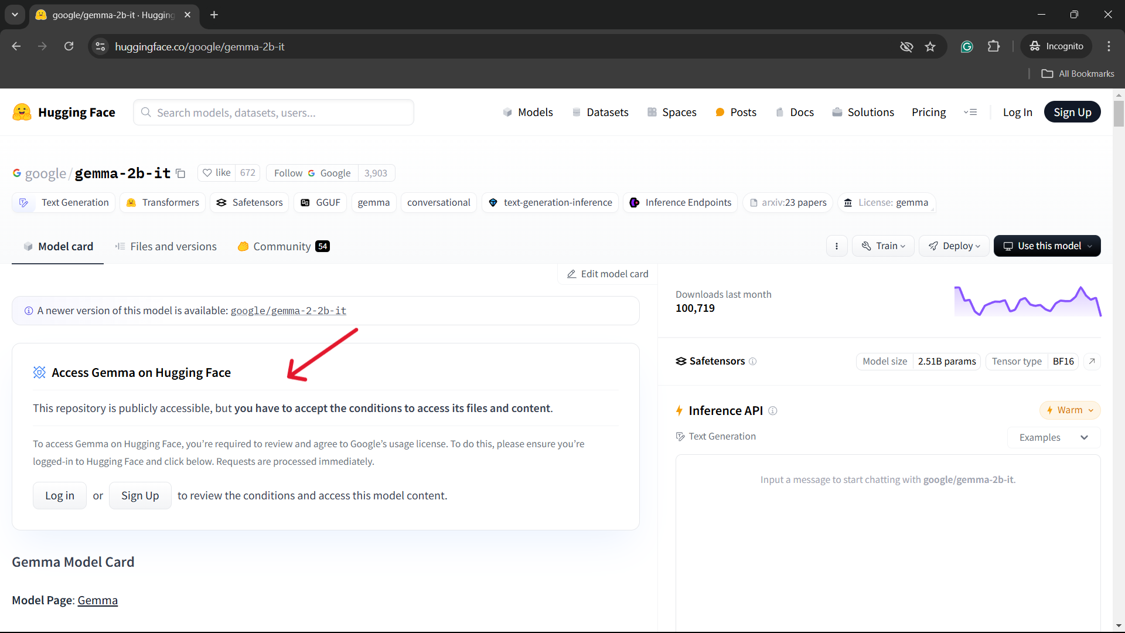
Task: Select the text-generation-inference tag
Action: pyautogui.click(x=550, y=202)
